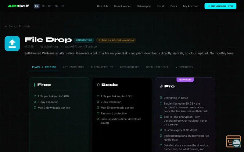Click the APISelf logo
244x152 pixels.
(x=18, y=6)
